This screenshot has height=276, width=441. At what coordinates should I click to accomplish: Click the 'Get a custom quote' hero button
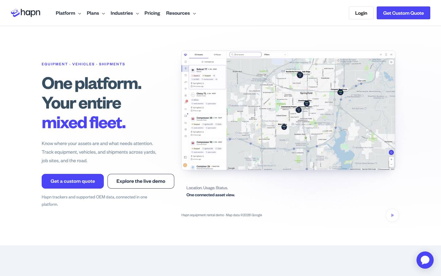click(73, 181)
